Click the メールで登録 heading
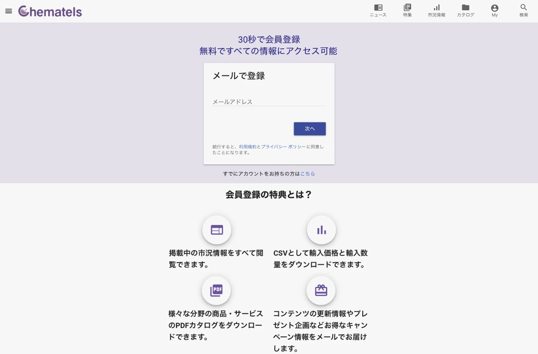The width and height of the screenshot is (538, 354). pyautogui.click(x=239, y=76)
